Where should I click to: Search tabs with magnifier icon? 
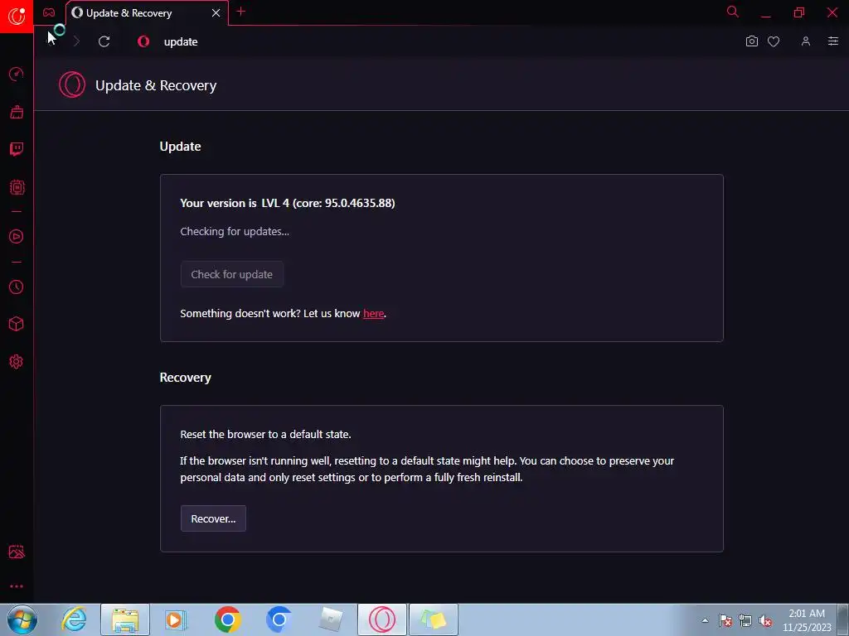click(733, 12)
